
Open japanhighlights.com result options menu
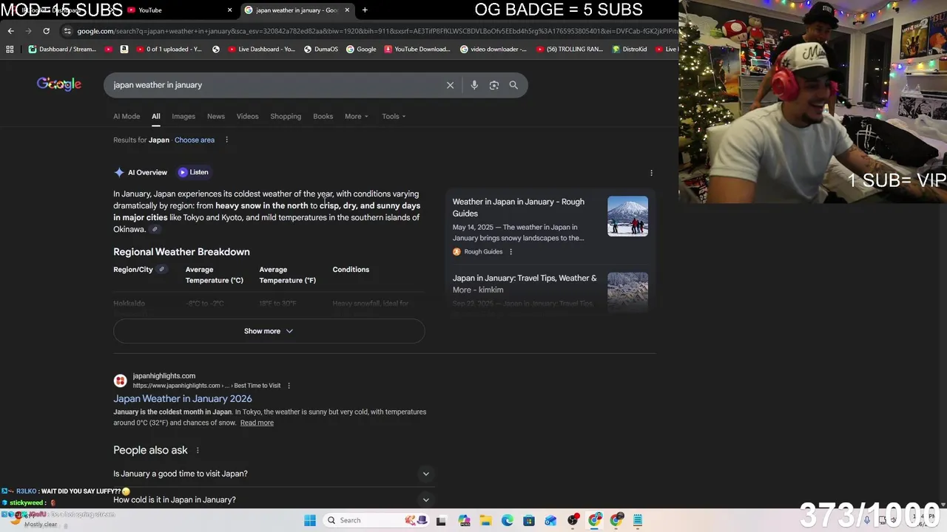289,386
